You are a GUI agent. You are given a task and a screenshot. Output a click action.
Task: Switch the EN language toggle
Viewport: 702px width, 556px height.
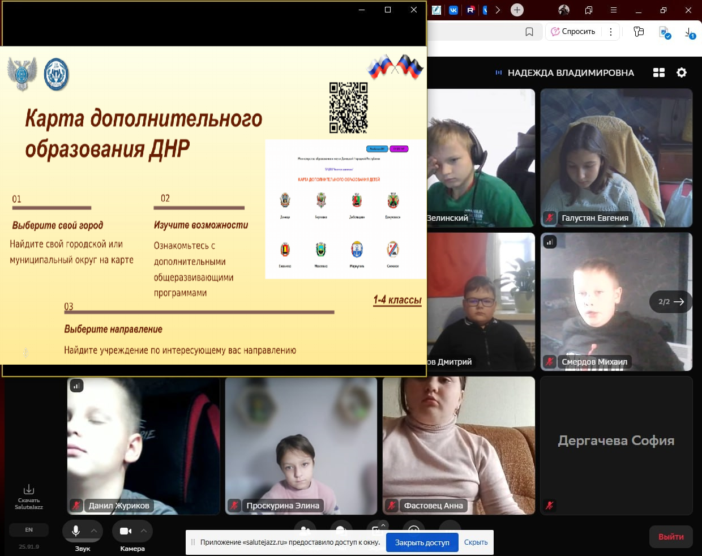pyautogui.click(x=29, y=530)
